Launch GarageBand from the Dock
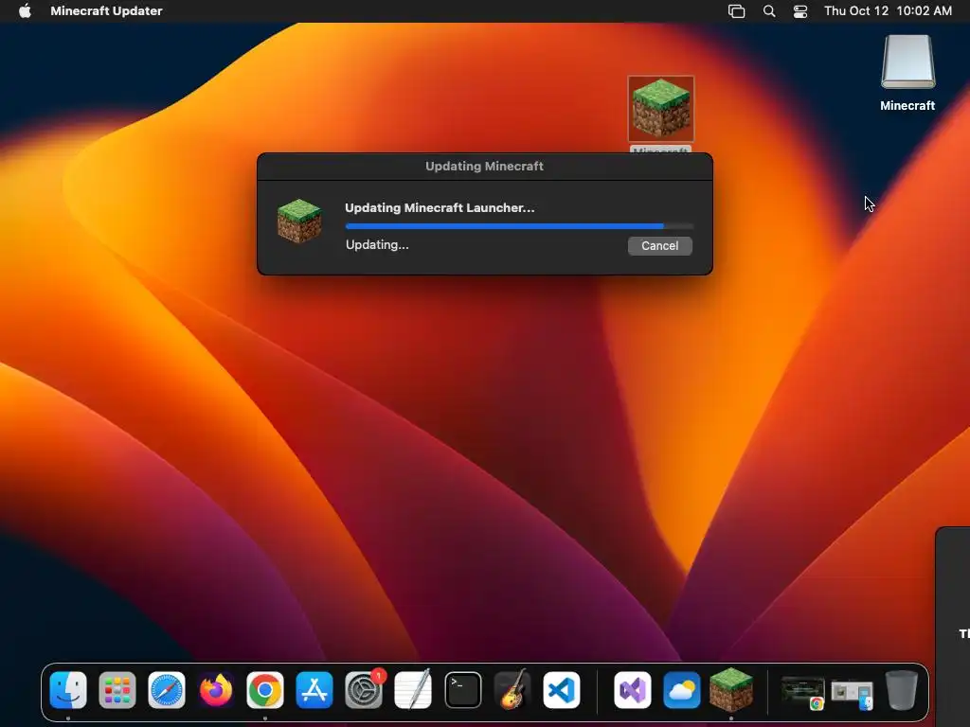 (x=512, y=690)
